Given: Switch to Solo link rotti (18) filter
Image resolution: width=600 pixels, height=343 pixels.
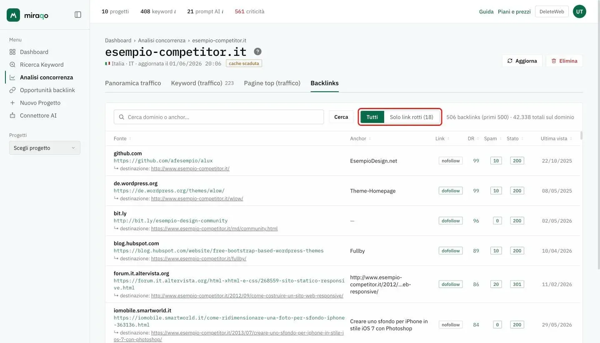Looking at the screenshot, I should pyautogui.click(x=411, y=117).
